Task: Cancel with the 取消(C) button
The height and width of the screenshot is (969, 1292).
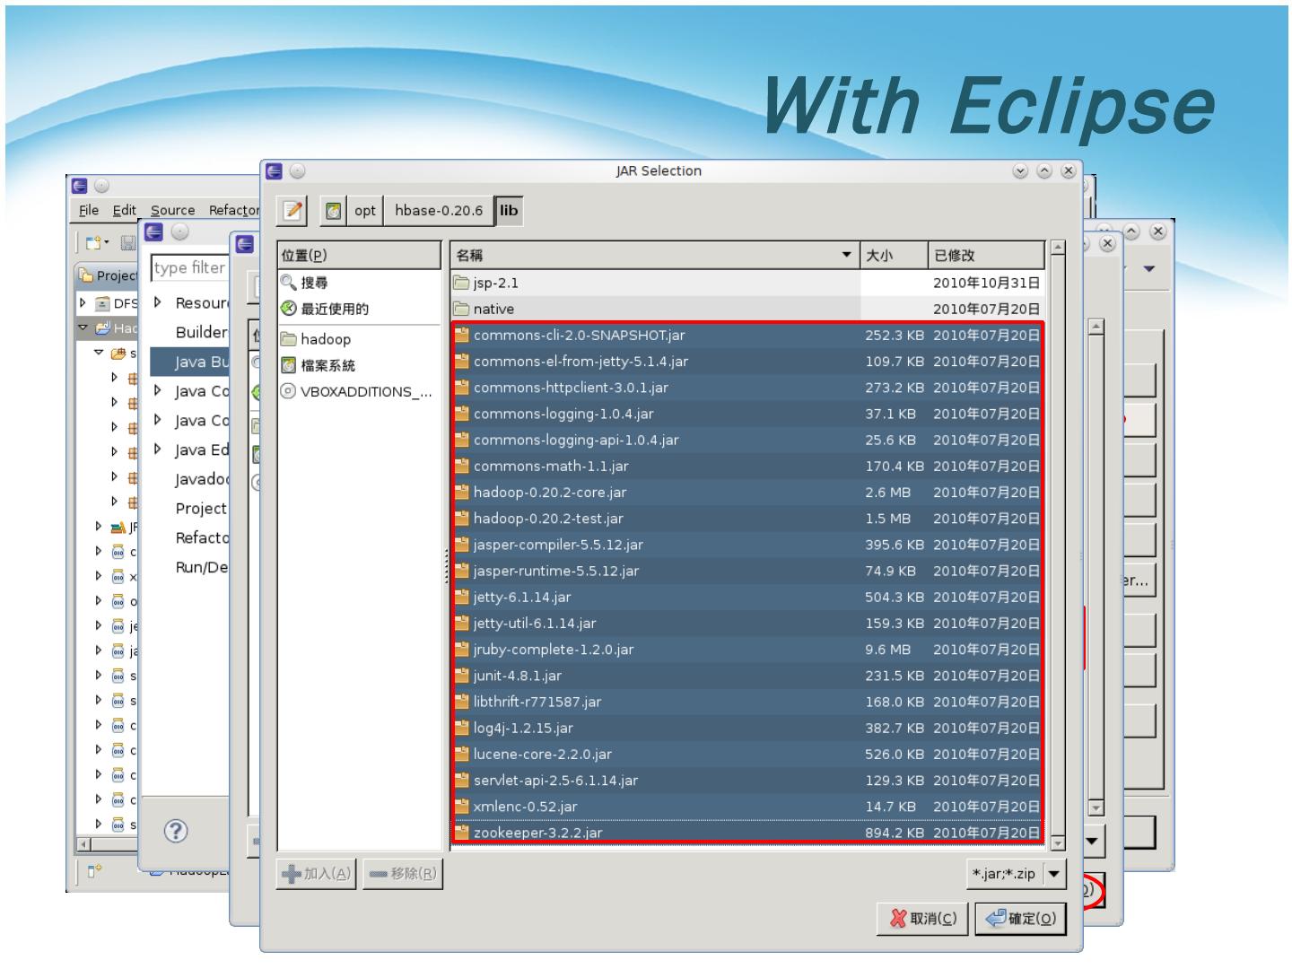Action: click(922, 919)
